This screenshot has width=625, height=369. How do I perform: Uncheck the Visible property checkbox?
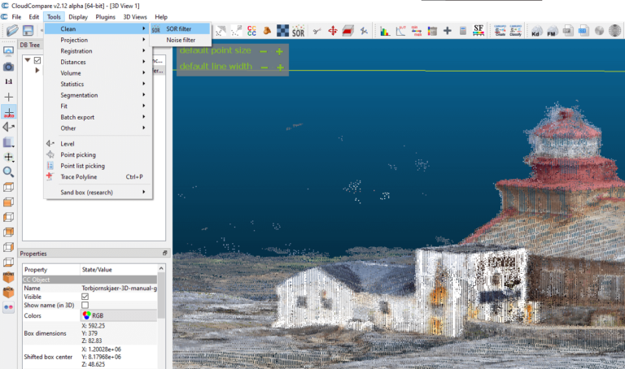tap(85, 297)
